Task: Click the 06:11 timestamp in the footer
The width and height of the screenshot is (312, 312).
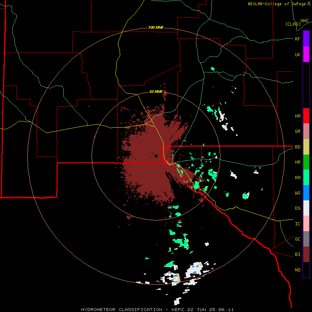Action: 226,310
